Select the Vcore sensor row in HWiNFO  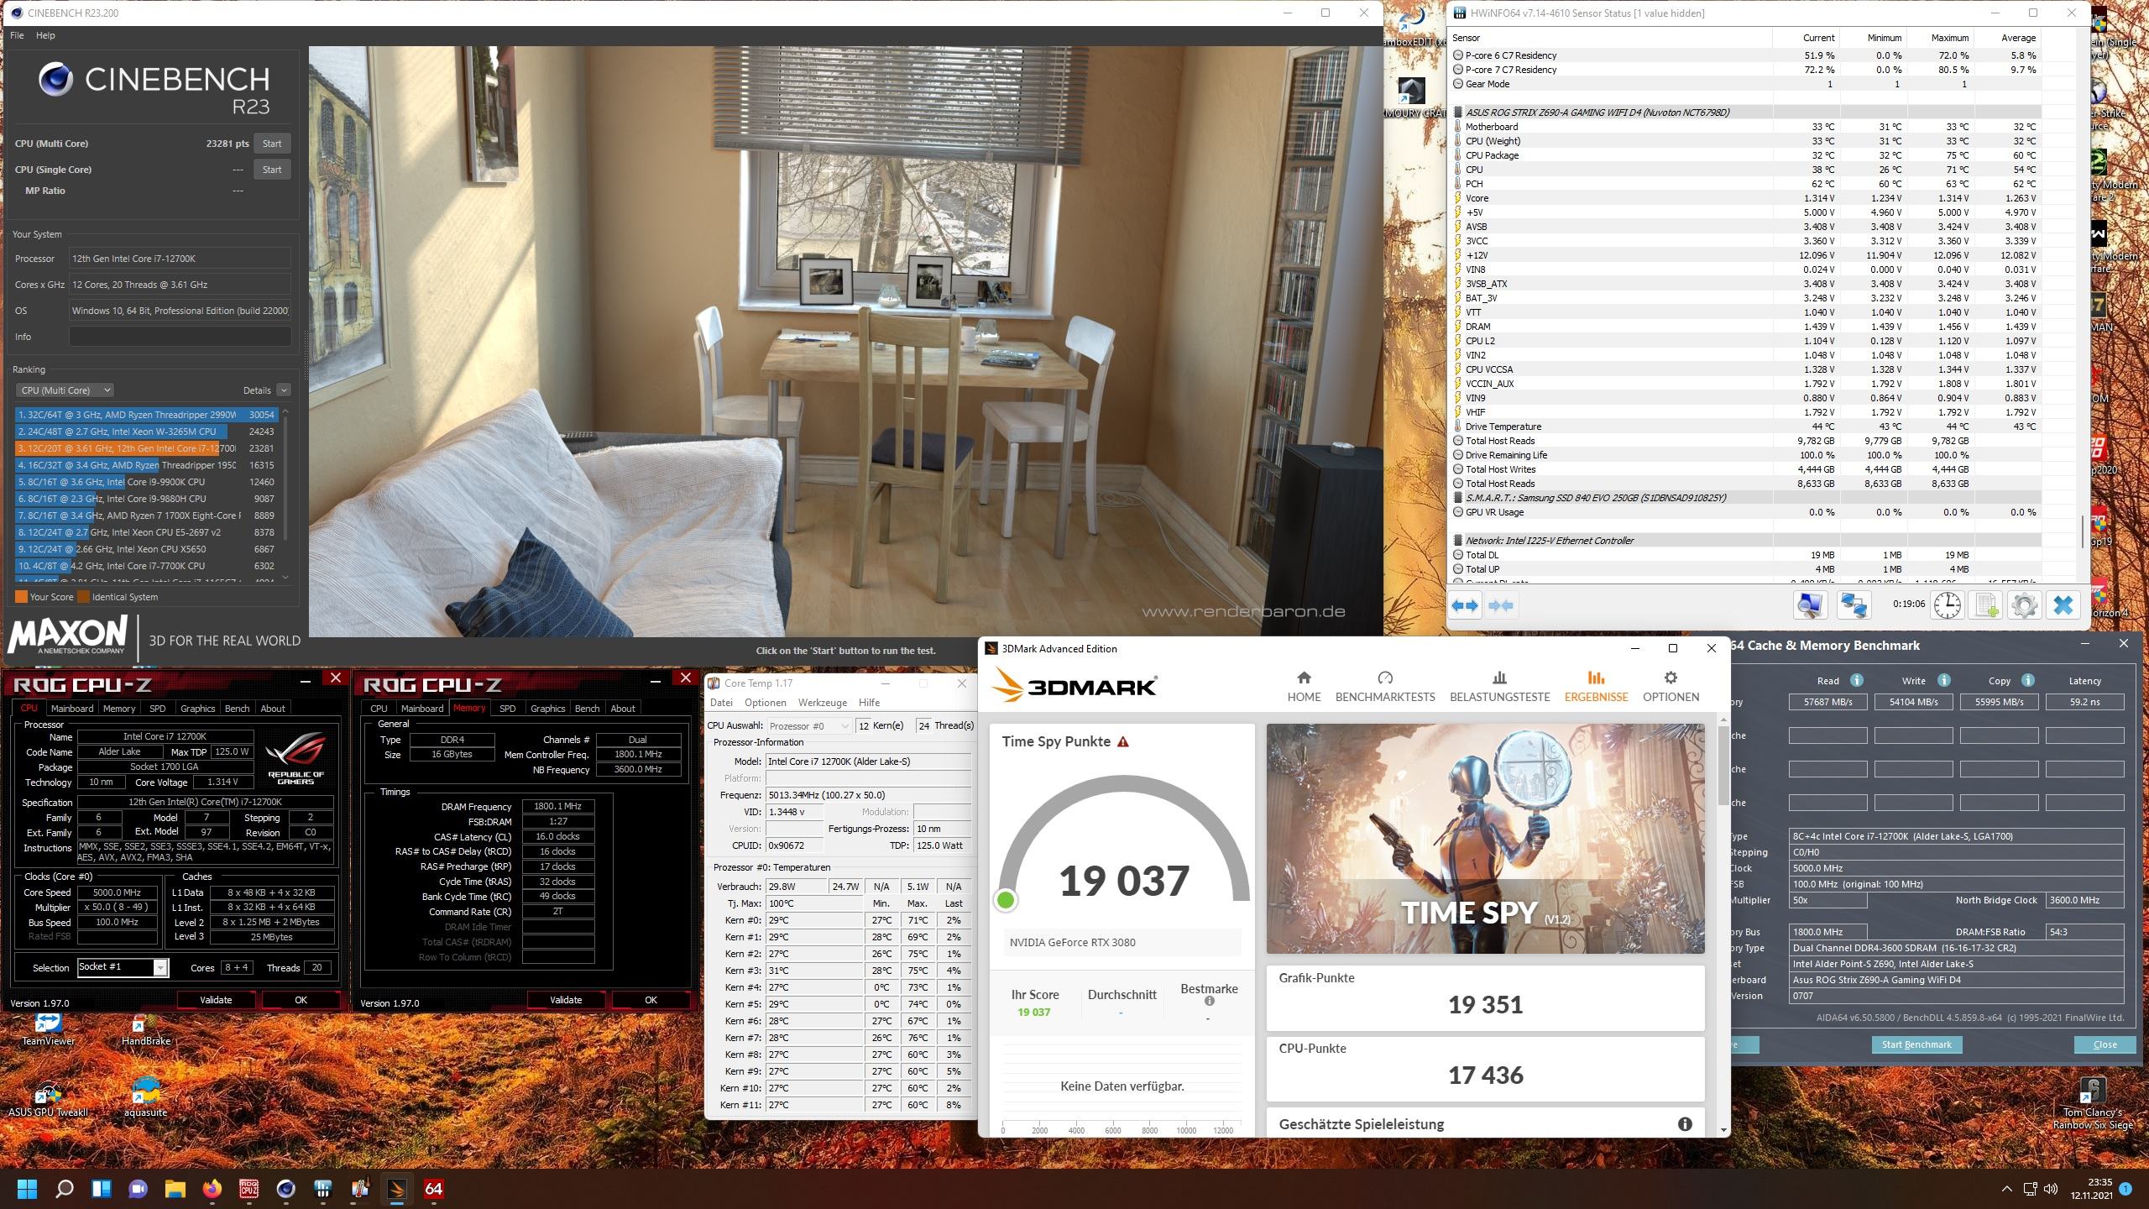(1746, 198)
